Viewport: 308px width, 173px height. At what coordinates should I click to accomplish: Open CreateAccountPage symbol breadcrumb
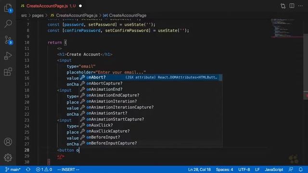tap(125, 15)
